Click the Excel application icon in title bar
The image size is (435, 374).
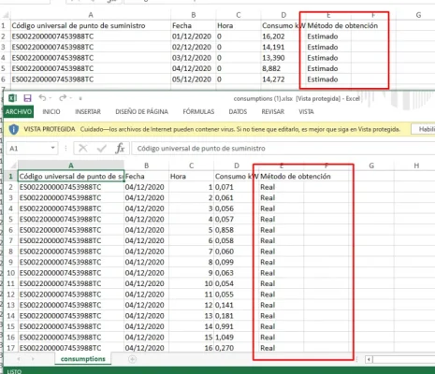(12, 98)
